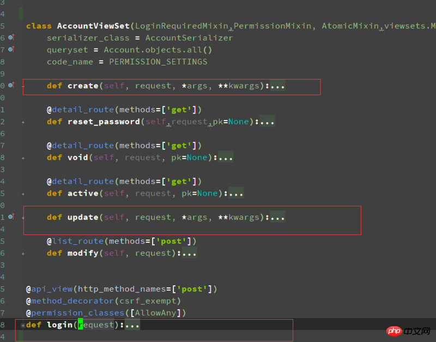
Task: Click **kwargs parameter in create signature
Action: [x=239, y=86]
